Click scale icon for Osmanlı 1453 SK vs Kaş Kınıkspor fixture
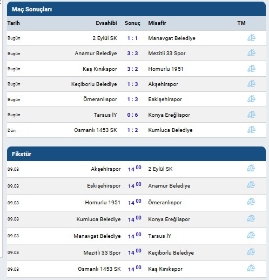269x280 pixels. tap(251, 268)
